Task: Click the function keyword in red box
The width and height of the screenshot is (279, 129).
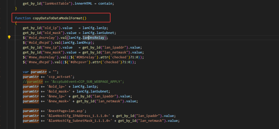Action: click(23, 18)
